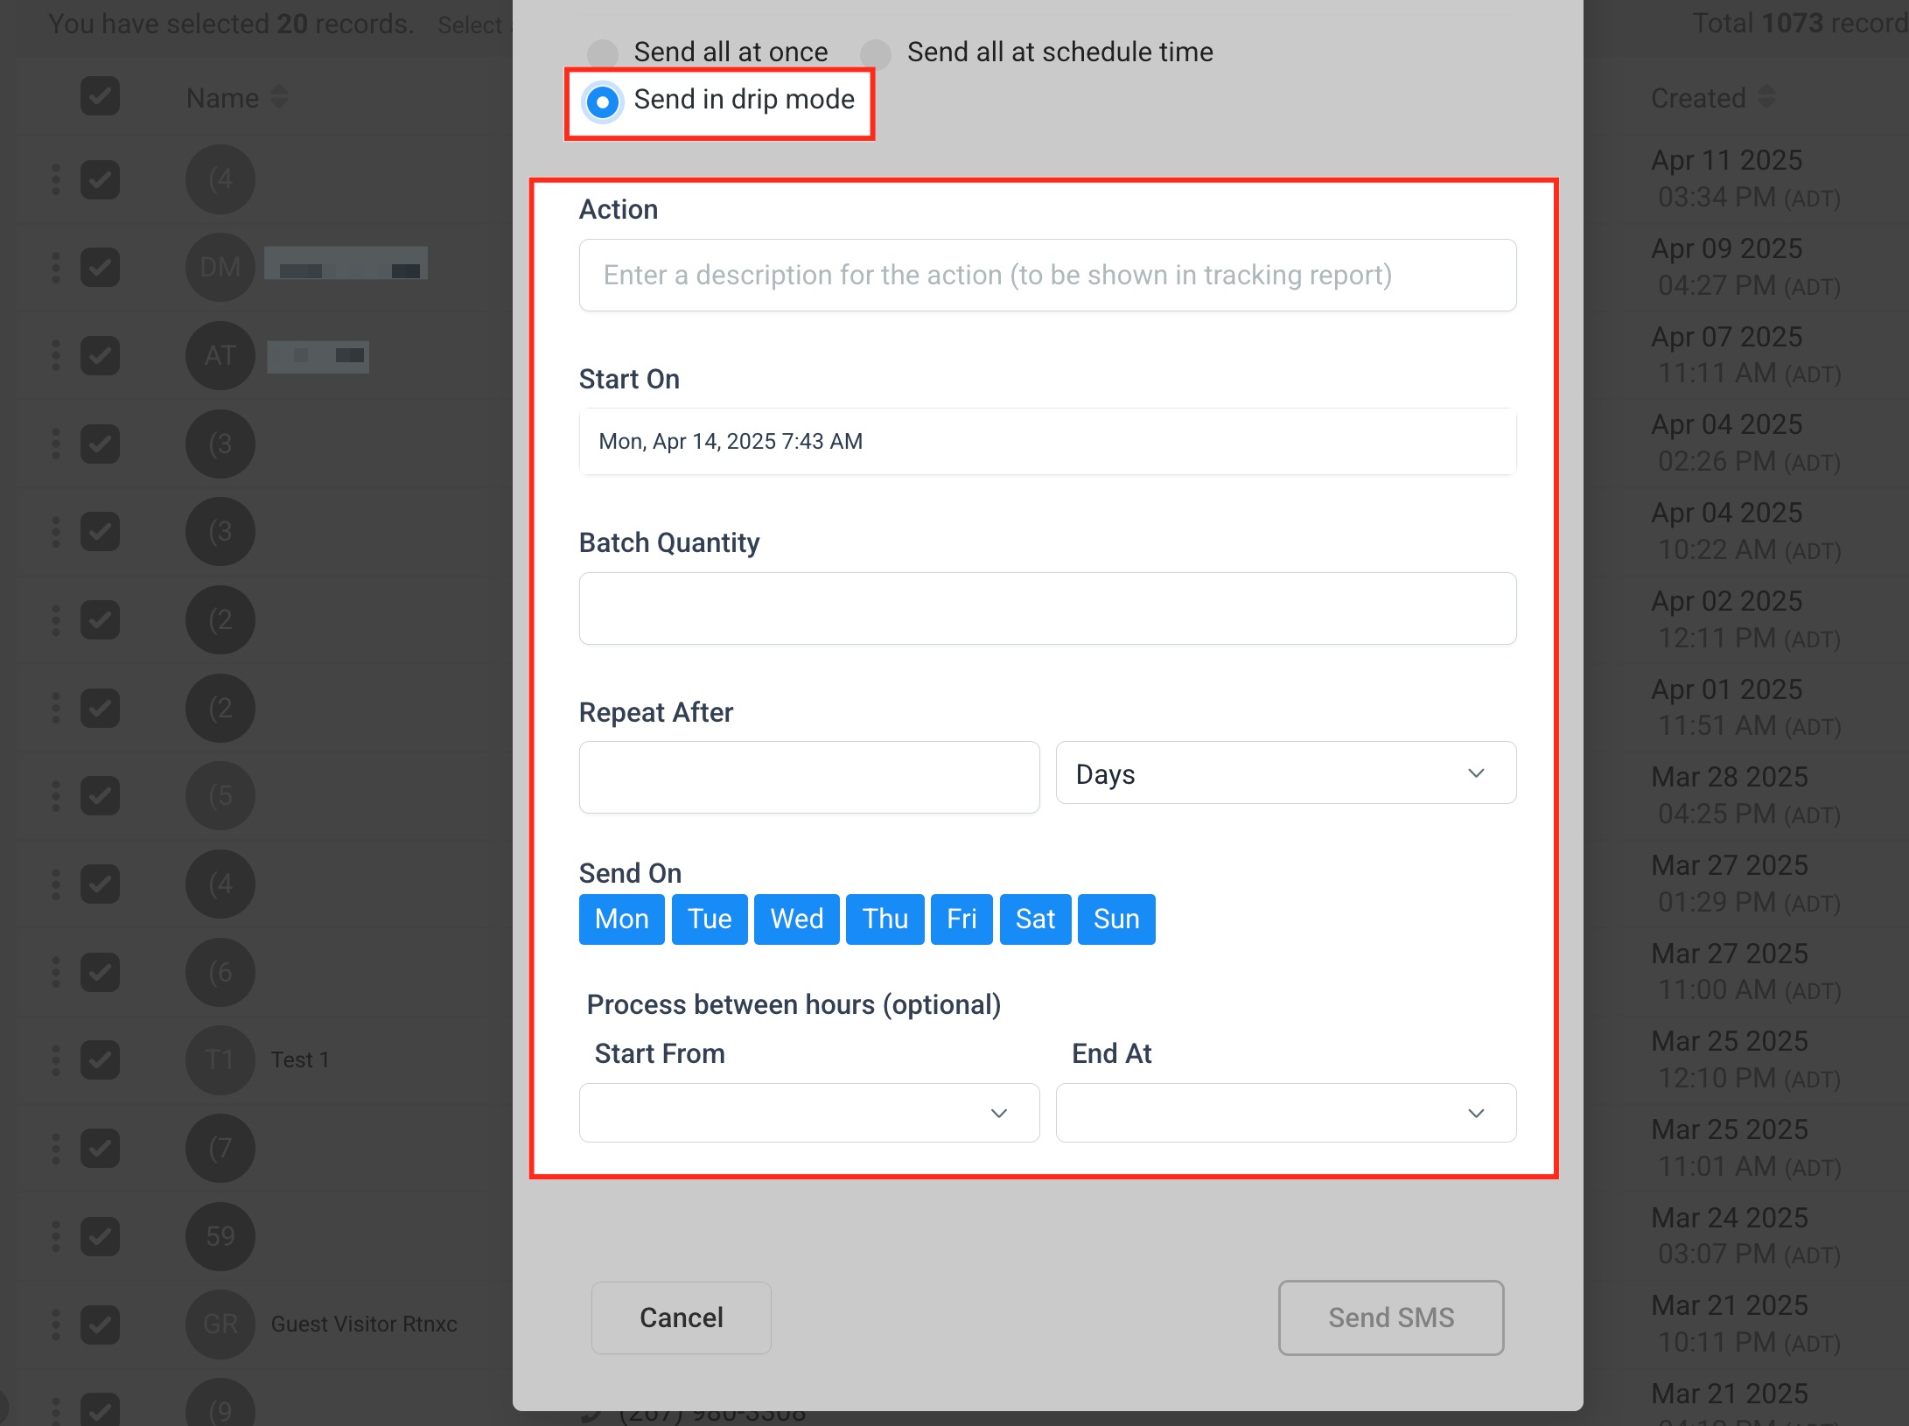Click the Cancel button
Viewport: 1909px width, 1426px height.
681,1318
